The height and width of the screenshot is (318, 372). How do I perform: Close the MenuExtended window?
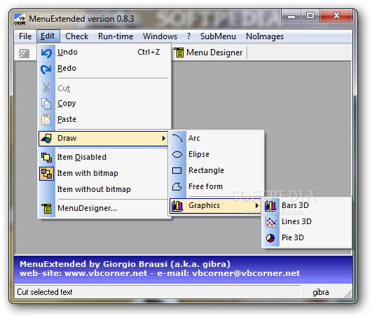pyautogui.click(x=336, y=16)
